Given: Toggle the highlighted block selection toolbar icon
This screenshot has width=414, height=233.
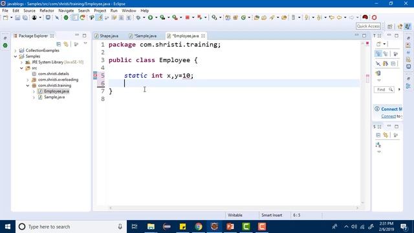Looking at the screenshot, I should click(75, 17).
